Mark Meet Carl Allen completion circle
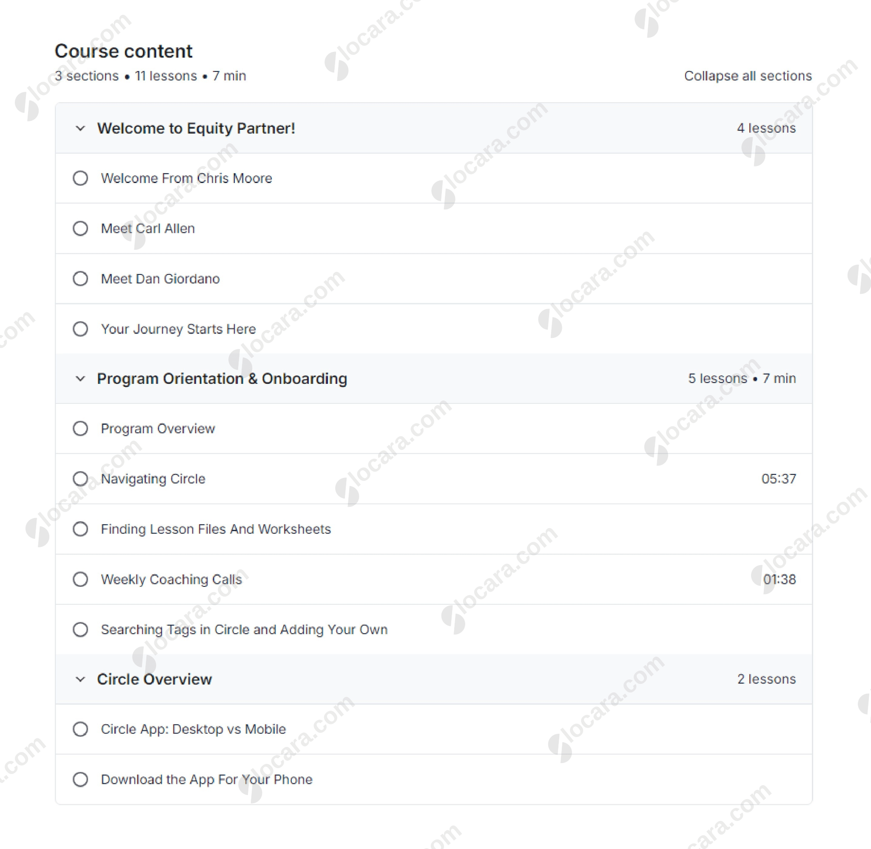This screenshot has width=871, height=849. click(x=80, y=228)
